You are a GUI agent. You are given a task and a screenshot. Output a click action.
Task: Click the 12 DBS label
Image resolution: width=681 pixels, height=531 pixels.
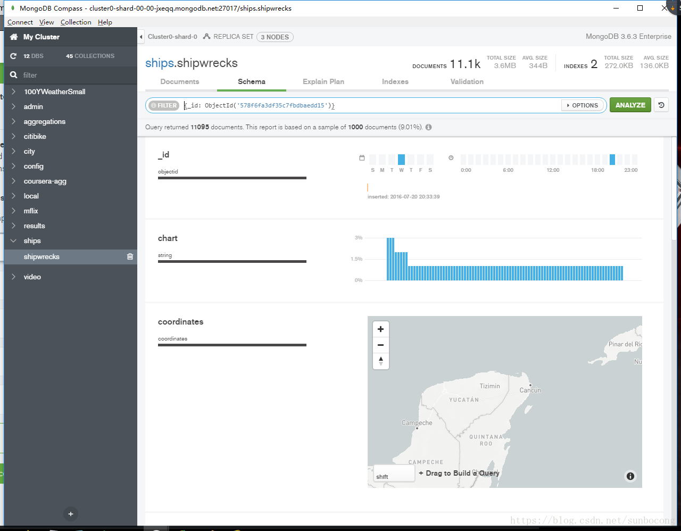pos(34,56)
